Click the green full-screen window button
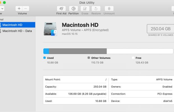This screenshot has width=174, height=112. pos(4,3)
